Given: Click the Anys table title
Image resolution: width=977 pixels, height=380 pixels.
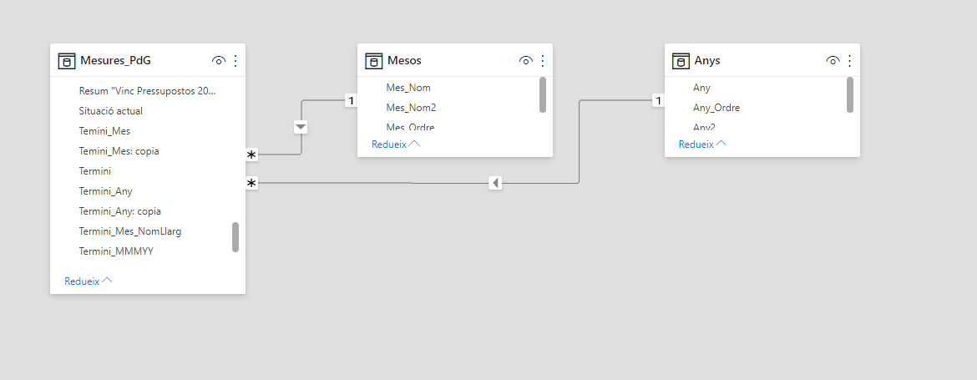Looking at the screenshot, I should (x=707, y=60).
